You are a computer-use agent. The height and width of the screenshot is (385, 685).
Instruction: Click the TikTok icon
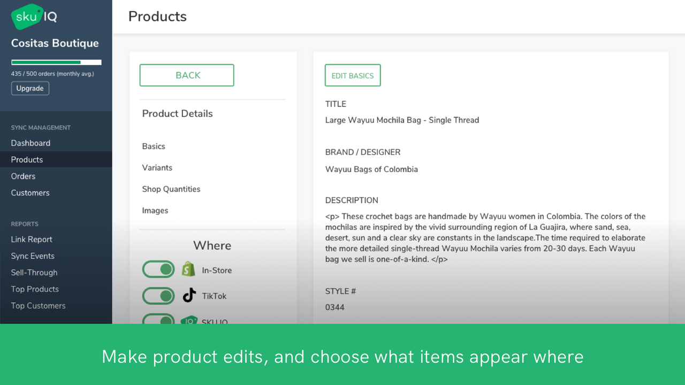click(x=189, y=295)
